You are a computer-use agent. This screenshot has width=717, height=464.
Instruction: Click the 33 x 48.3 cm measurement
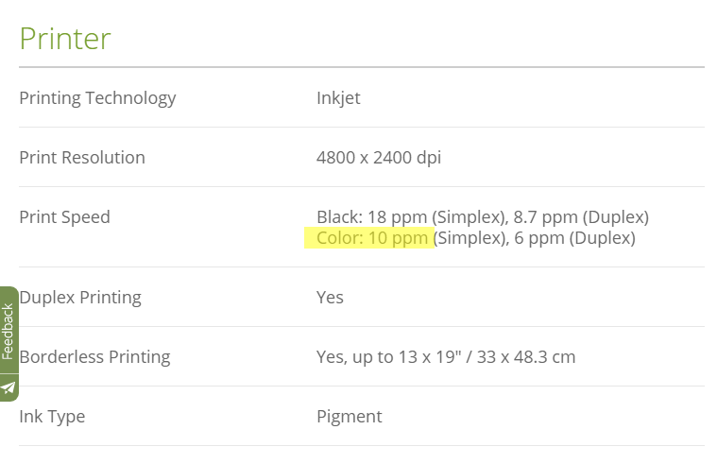pos(526,357)
